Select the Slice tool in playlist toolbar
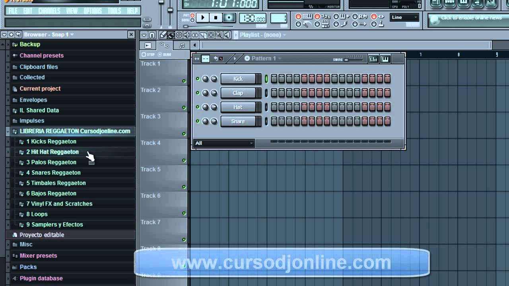This screenshot has height=286, width=509. 203,35
